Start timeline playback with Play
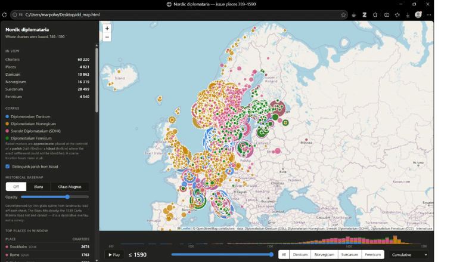Image resolution: width=466 pixels, height=262 pixels. coord(114,255)
